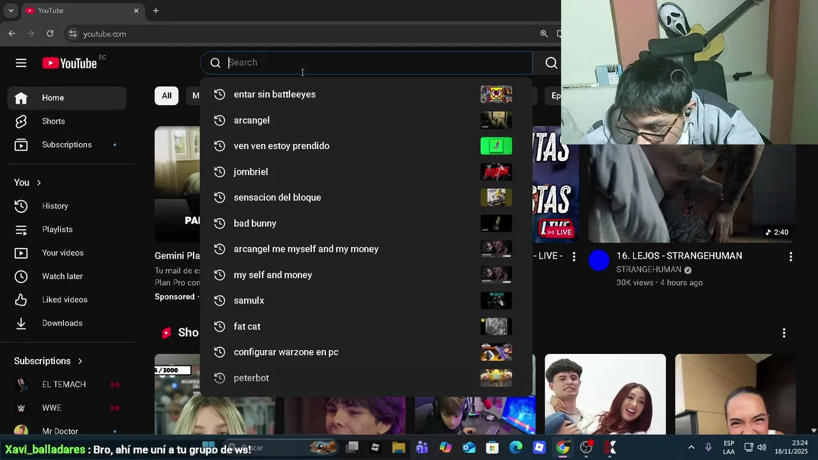
Task: Select suggestion 'sensacion del bloque'
Action: (x=366, y=197)
